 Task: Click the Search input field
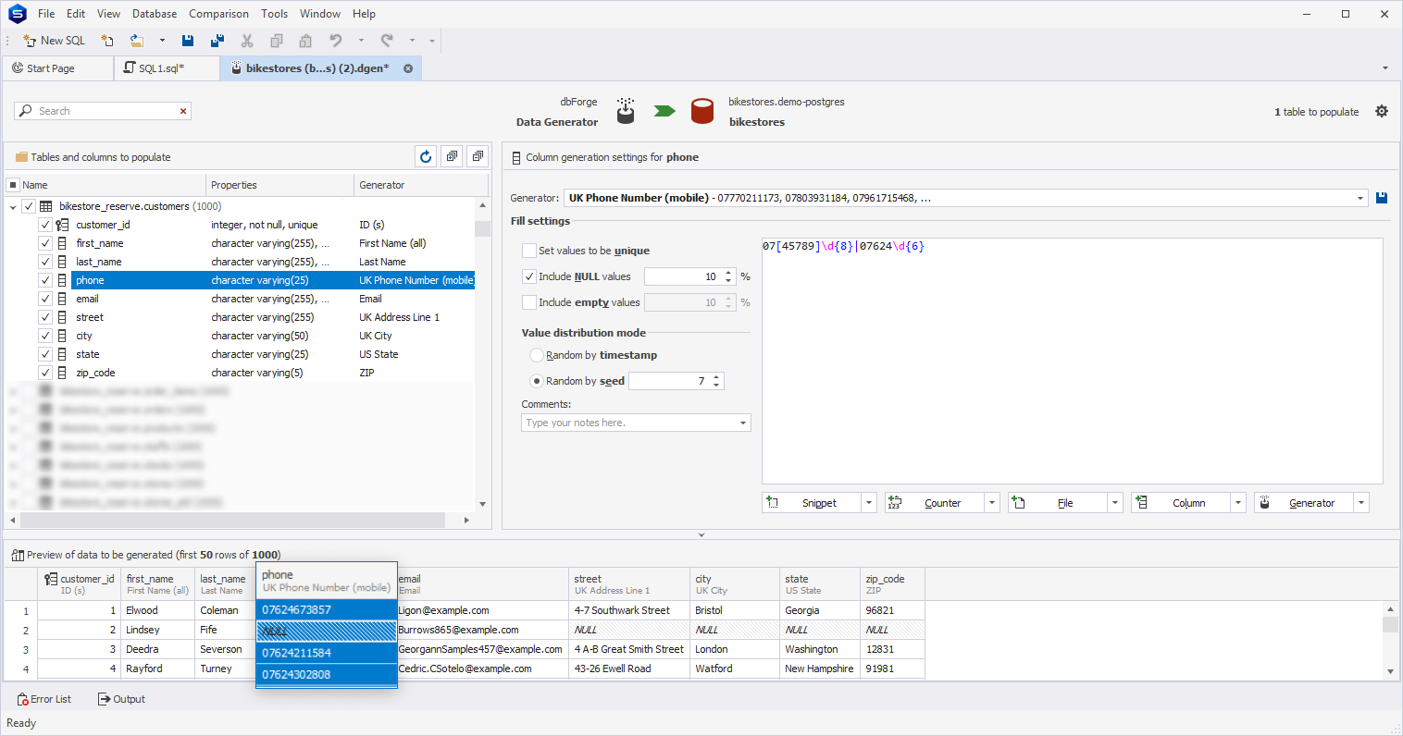(x=104, y=111)
